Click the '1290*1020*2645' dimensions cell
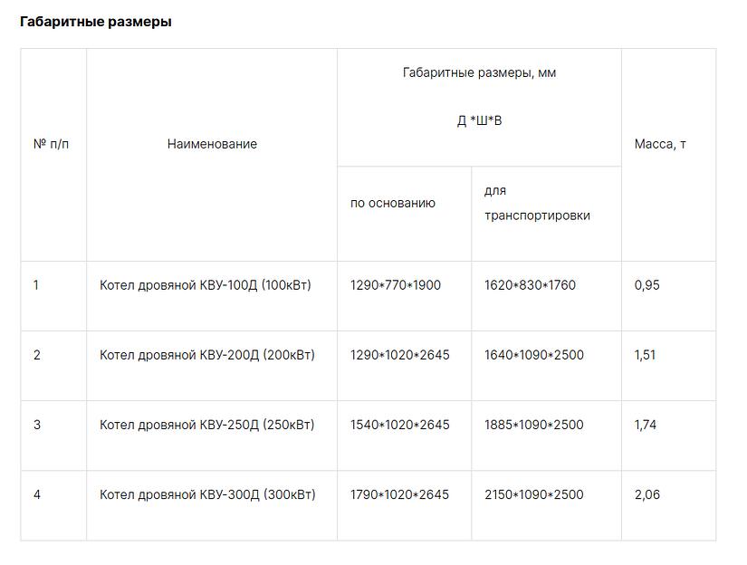 coord(399,355)
